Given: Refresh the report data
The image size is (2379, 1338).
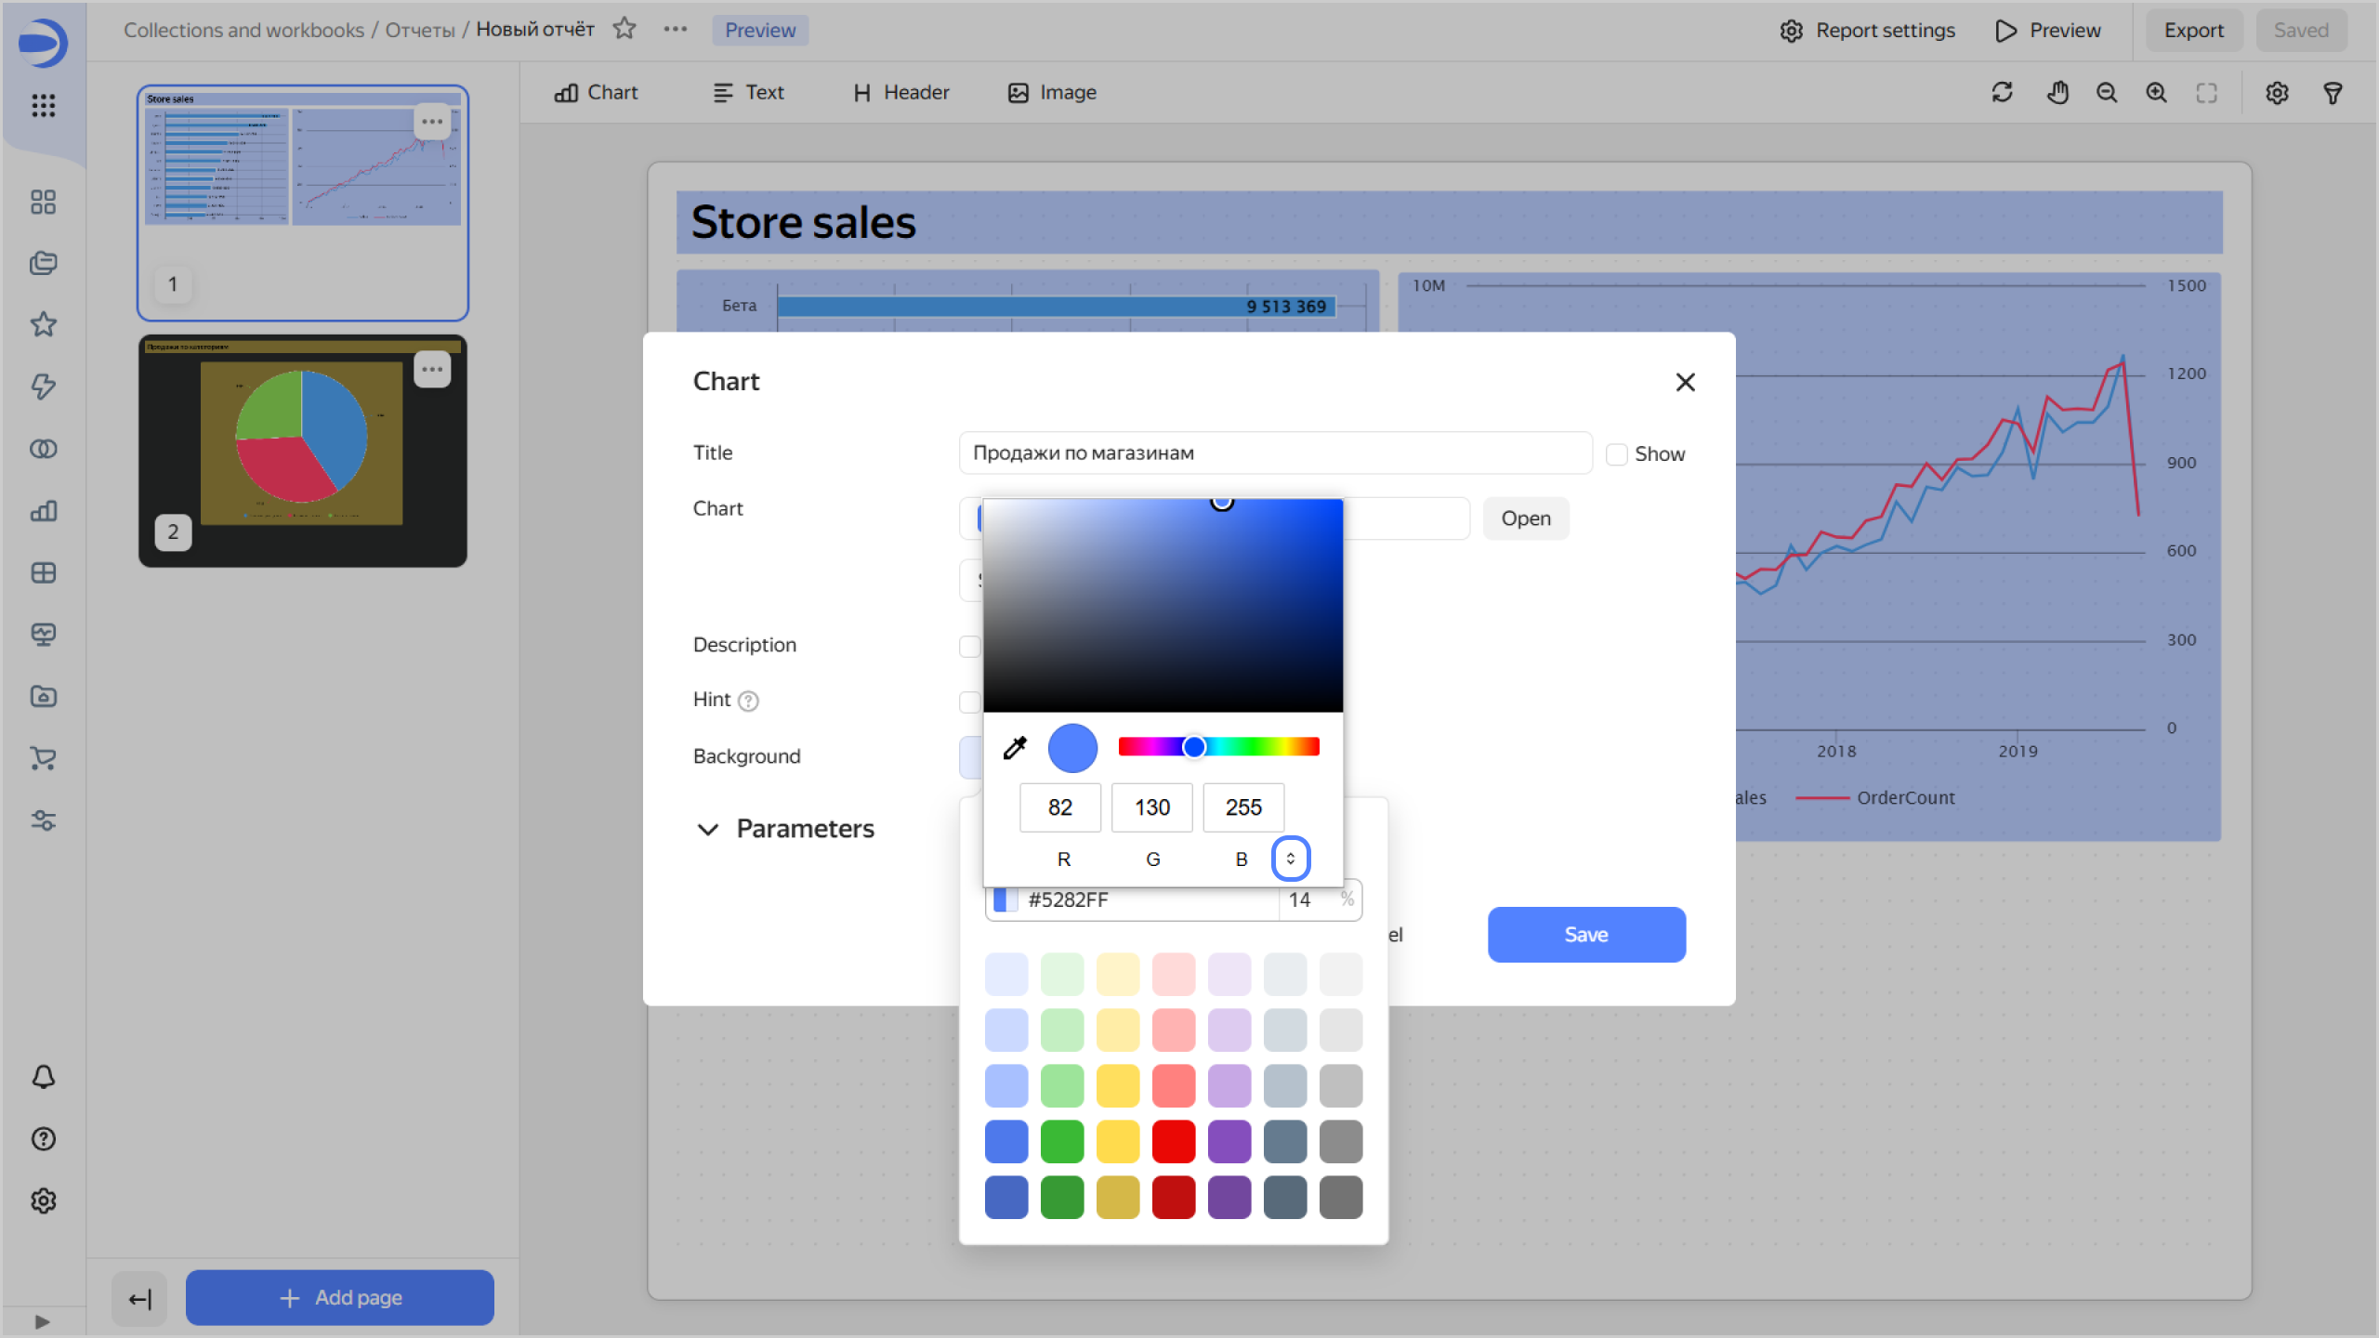Looking at the screenshot, I should pyautogui.click(x=2003, y=93).
